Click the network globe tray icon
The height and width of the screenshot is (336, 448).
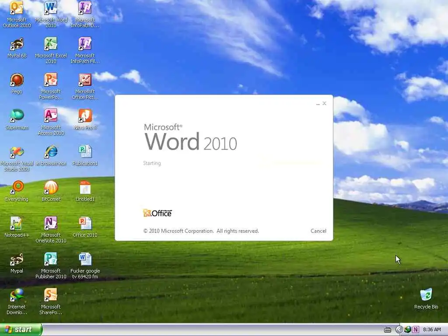[408, 330]
